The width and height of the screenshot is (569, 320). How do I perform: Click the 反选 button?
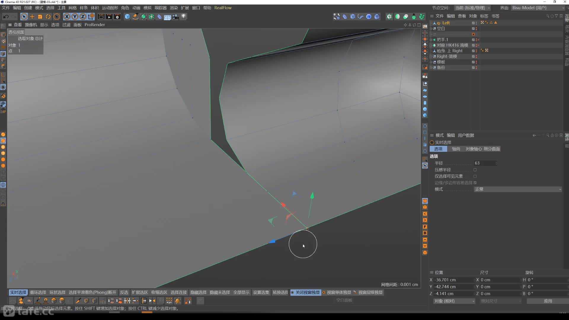click(124, 292)
